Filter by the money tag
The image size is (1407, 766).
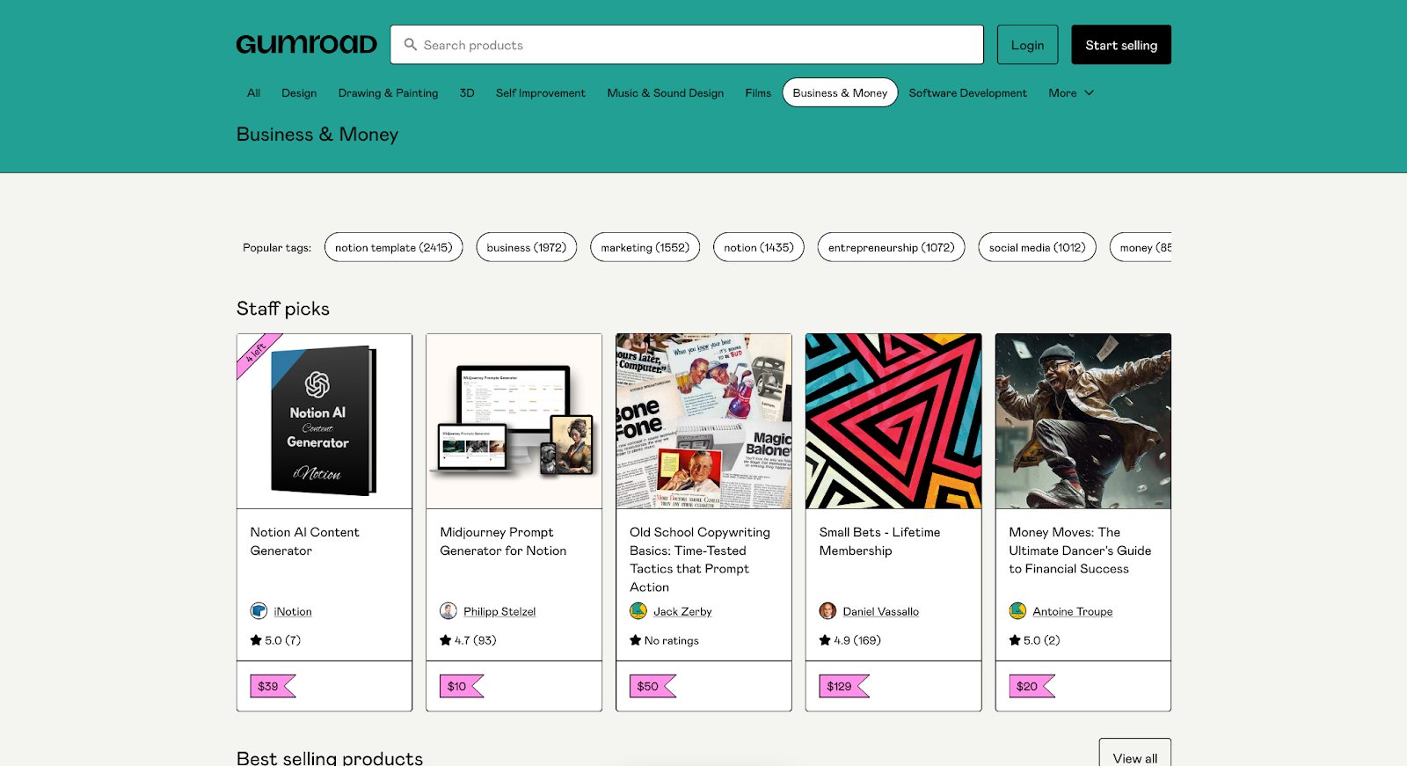click(x=1141, y=247)
